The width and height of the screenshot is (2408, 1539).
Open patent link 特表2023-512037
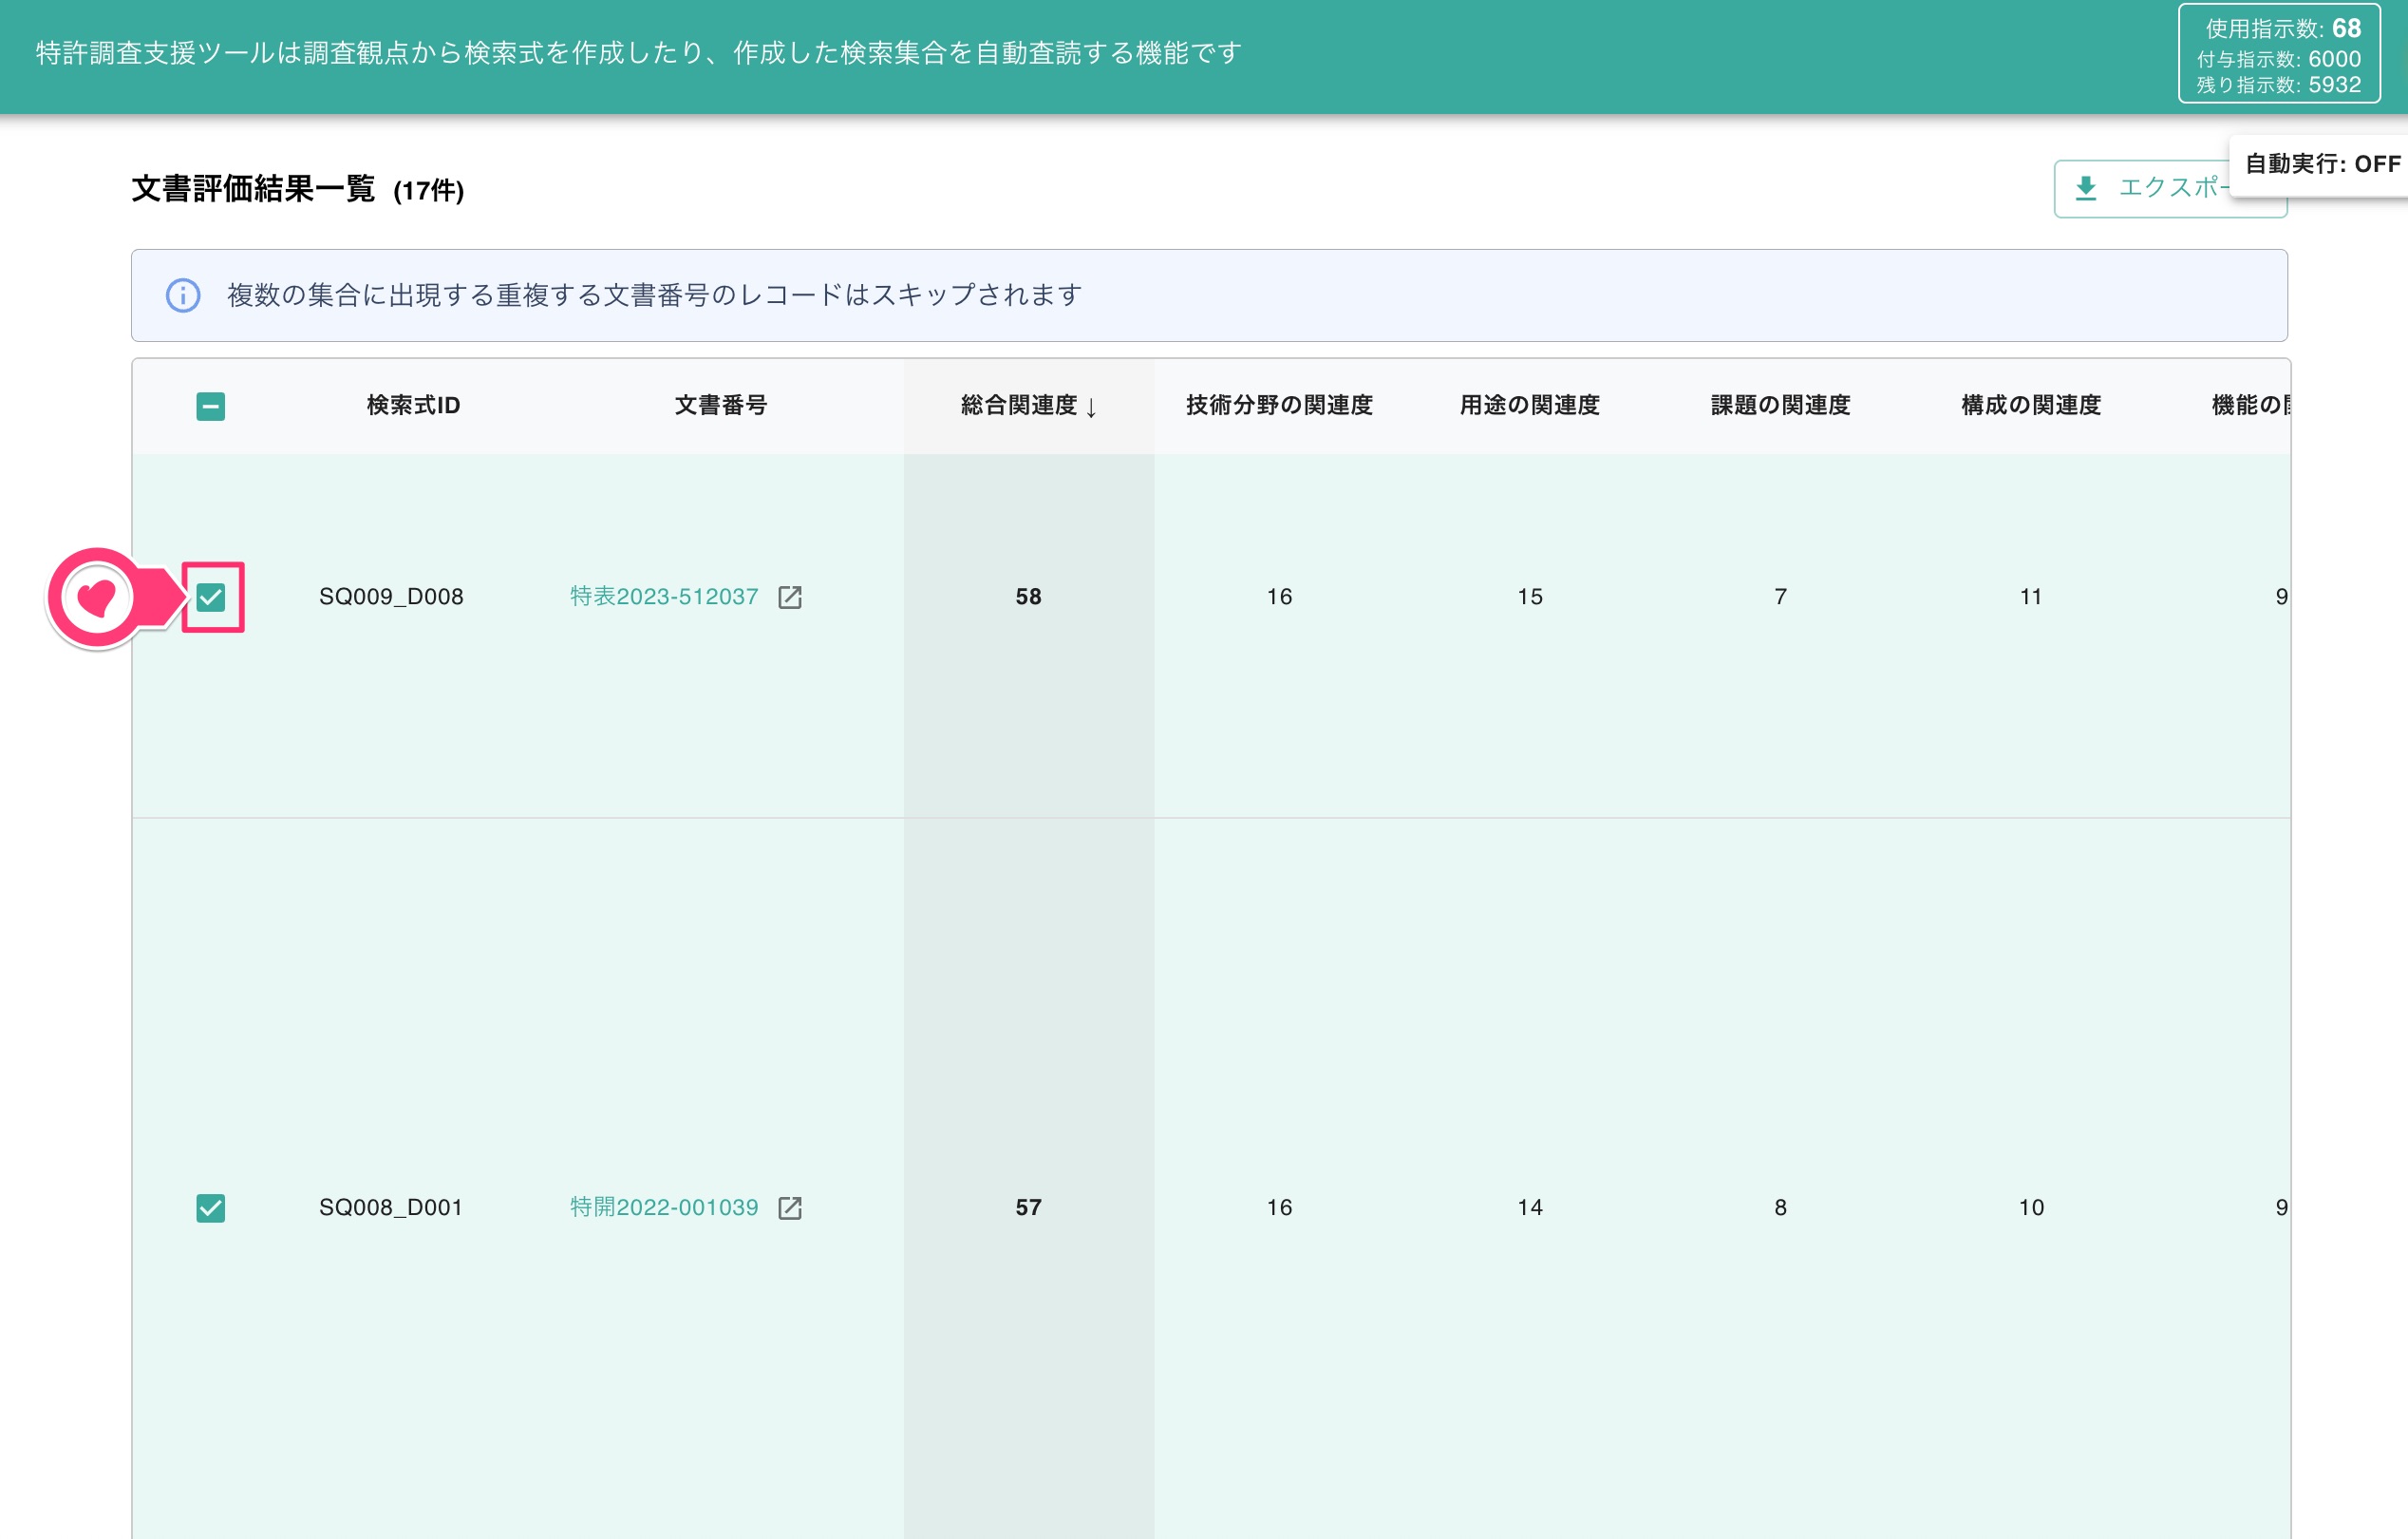click(x=664, y=597)
